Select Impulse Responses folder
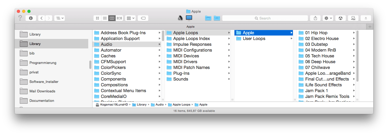This screenshot has height=135, width=388. [198, 44]
